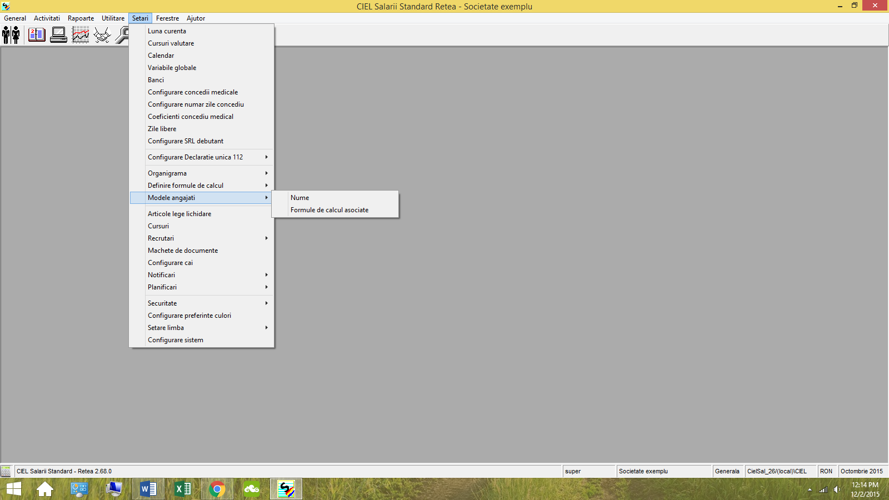Open Zile libere menu entry

(202, 129)
